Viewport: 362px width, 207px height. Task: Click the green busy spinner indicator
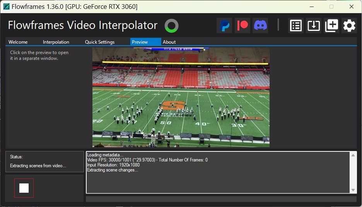(172, 25)
